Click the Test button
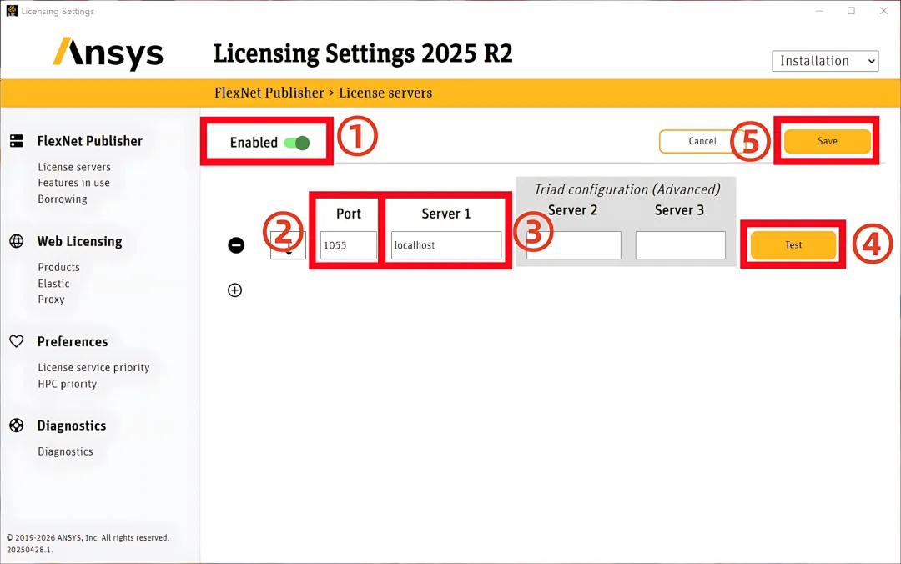The width and height of the screenshot is (901, 564). click(x=793, y=245)
